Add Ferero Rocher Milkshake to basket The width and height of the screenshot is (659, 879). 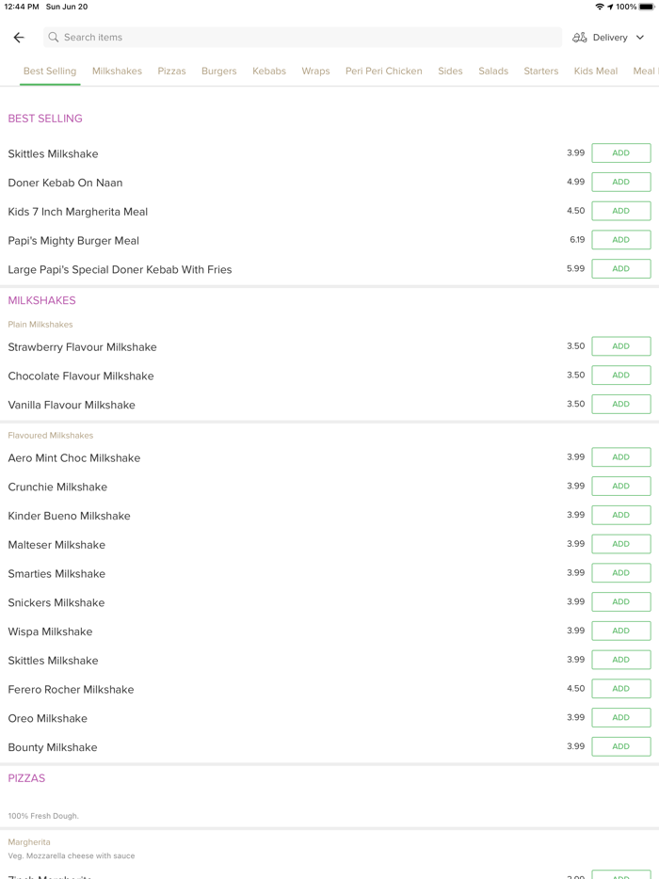[620, 689]
